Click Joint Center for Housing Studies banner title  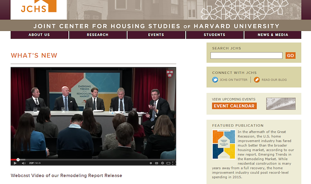tap(156, 26)
